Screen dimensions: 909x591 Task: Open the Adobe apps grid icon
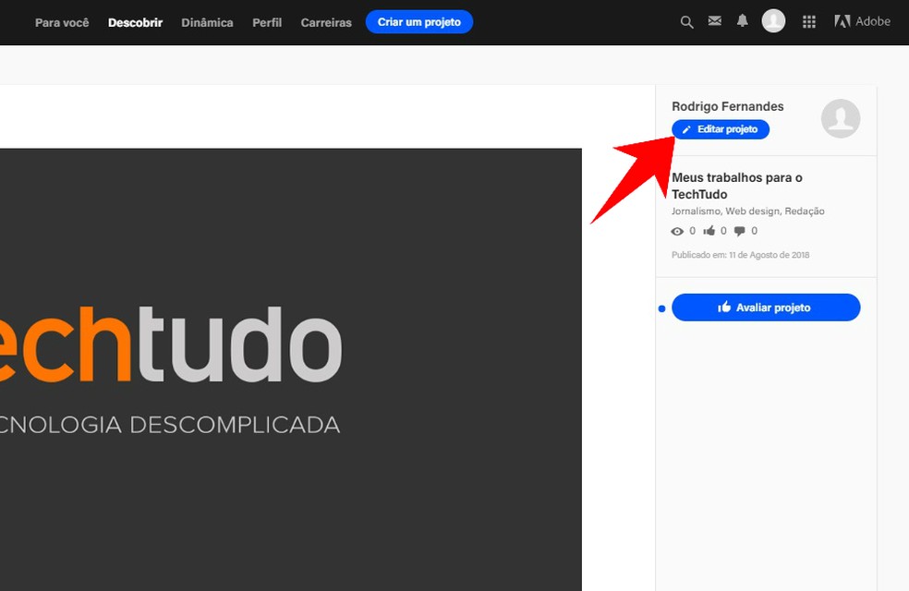coord(808,20)
